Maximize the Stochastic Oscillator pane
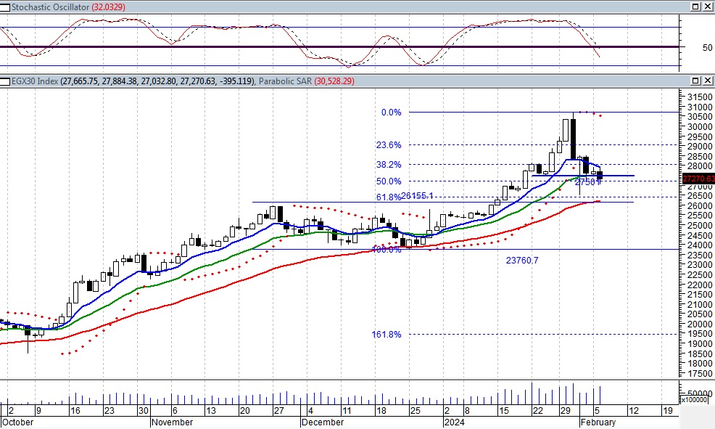 click(694, 7)
